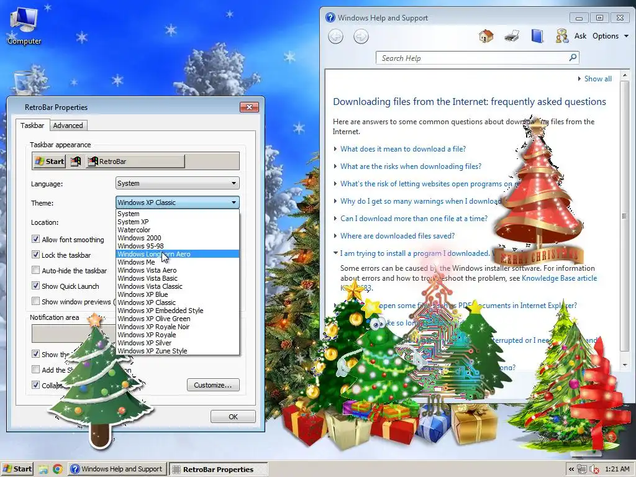
Task: Launch Chrome from taskbar quick launch
Action: click(x=58, y=470)
